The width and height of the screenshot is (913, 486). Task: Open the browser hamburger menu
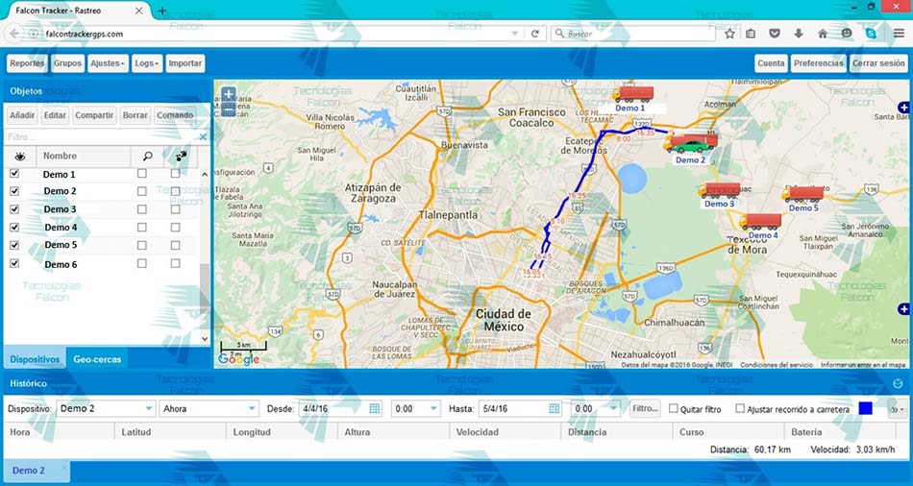899,34
